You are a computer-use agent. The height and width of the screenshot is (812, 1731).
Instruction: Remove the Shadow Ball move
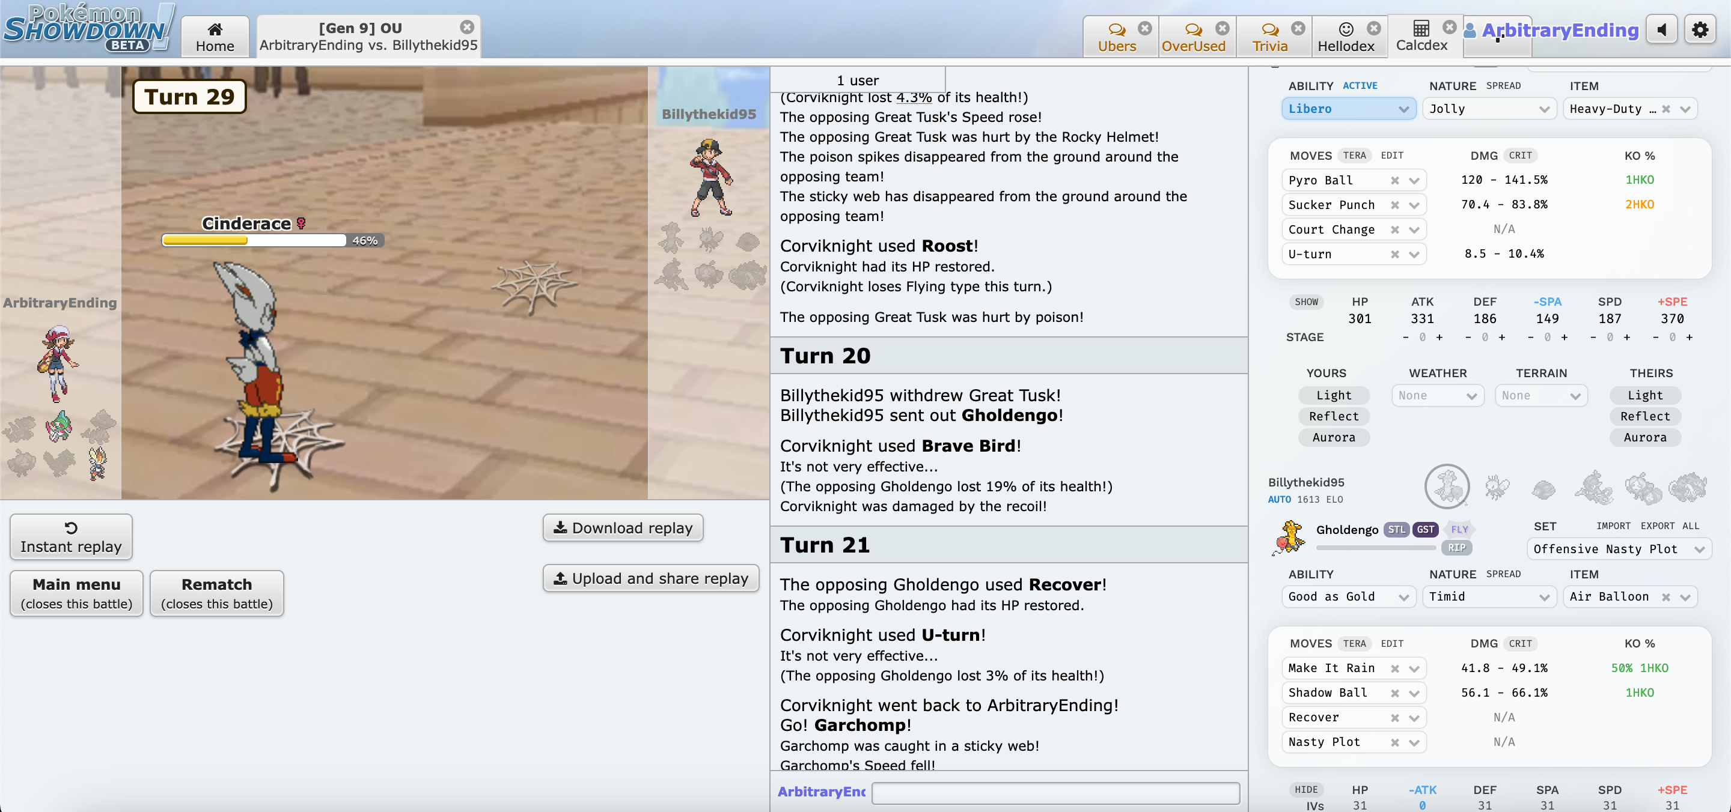pyautogui.click(x=1395, y=692)
